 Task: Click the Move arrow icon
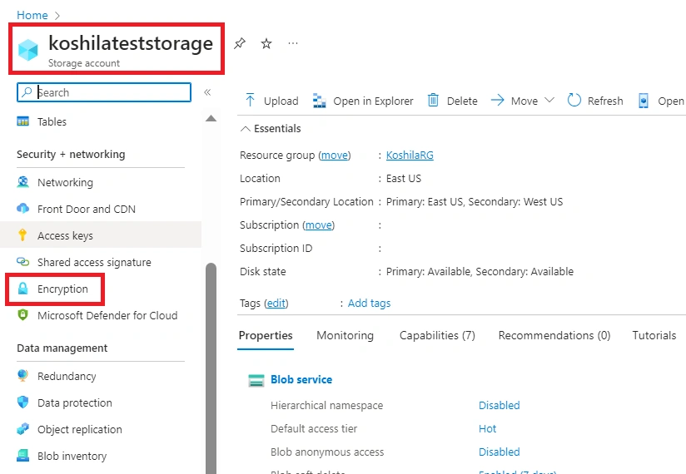pos(498,101)
